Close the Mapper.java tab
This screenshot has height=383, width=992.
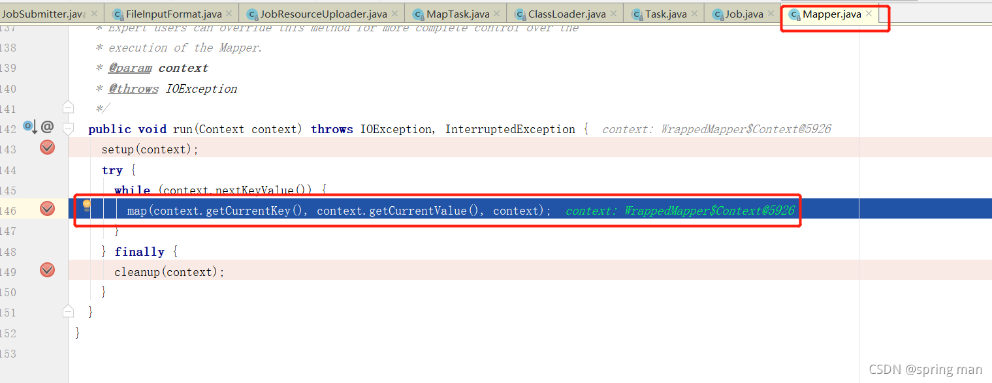pos(869,14)
